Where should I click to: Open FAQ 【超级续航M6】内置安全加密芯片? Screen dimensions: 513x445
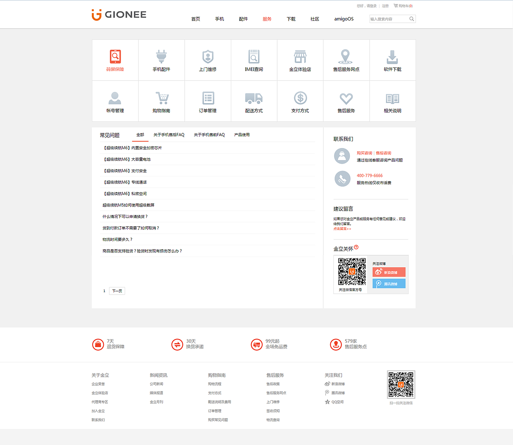[132, 148]
